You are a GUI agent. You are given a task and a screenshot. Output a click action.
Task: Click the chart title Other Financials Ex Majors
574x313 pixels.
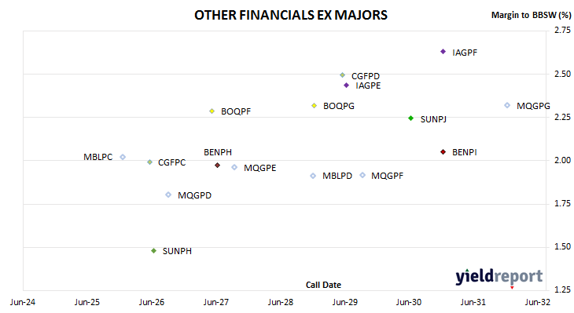(291, 16)
